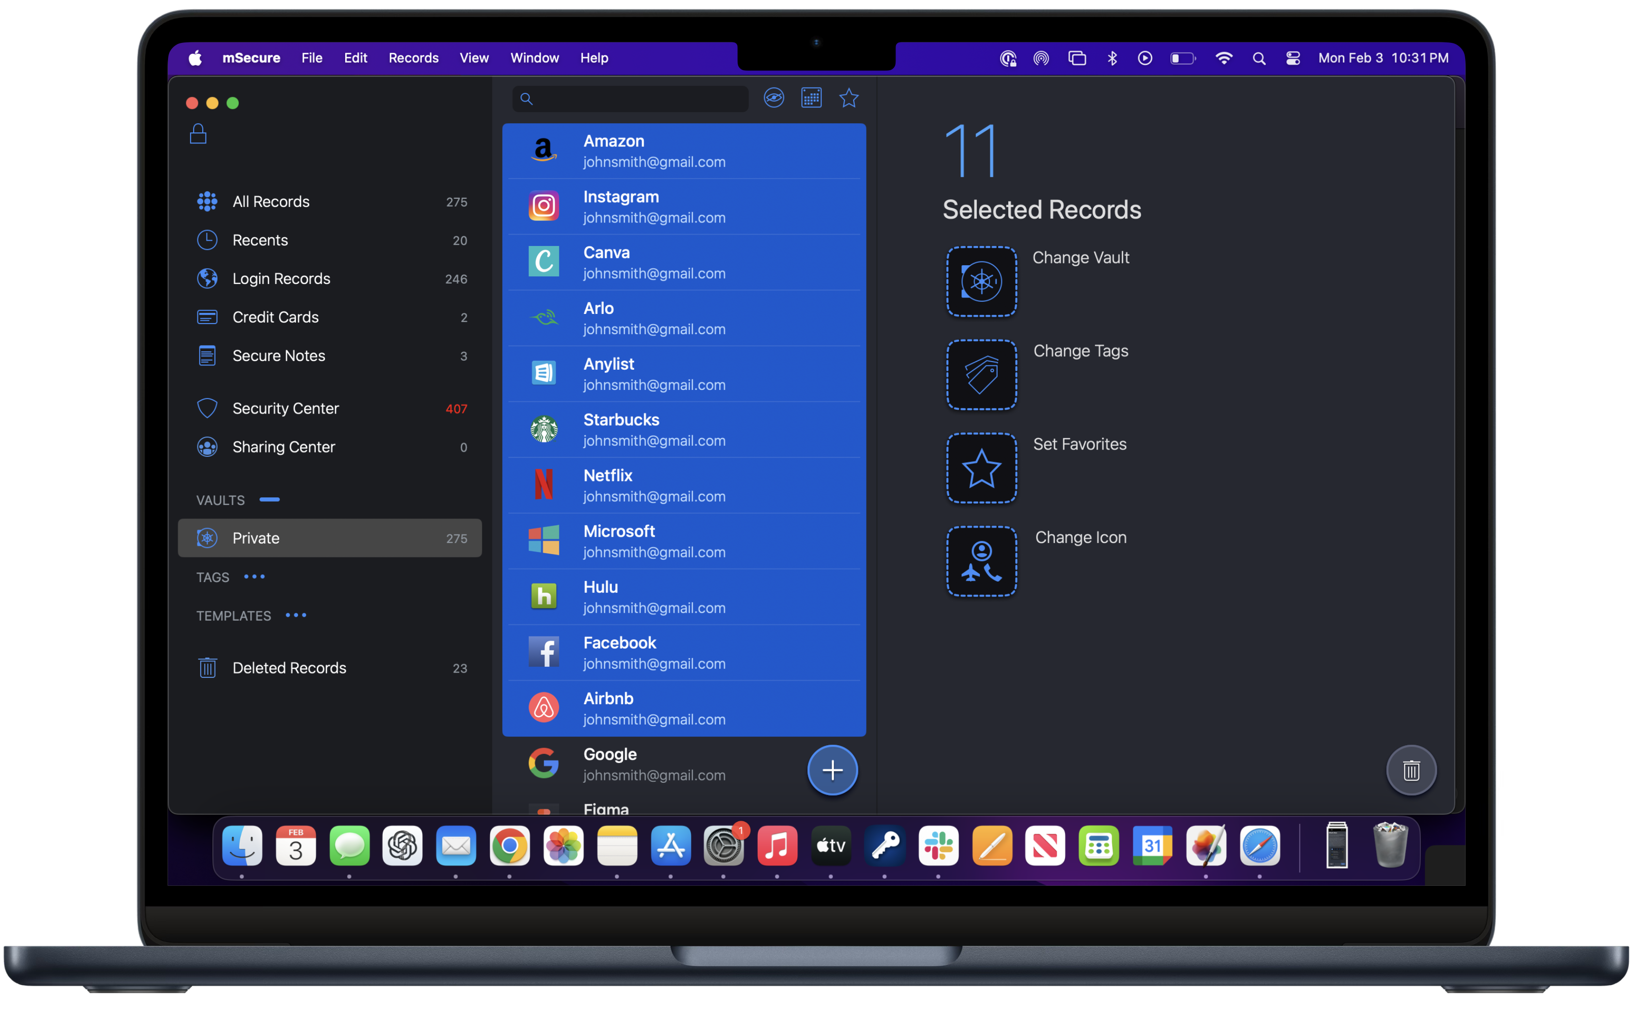Open the View menu
The height and width of the screenshot is (1011, 1637).
point(473,58)
